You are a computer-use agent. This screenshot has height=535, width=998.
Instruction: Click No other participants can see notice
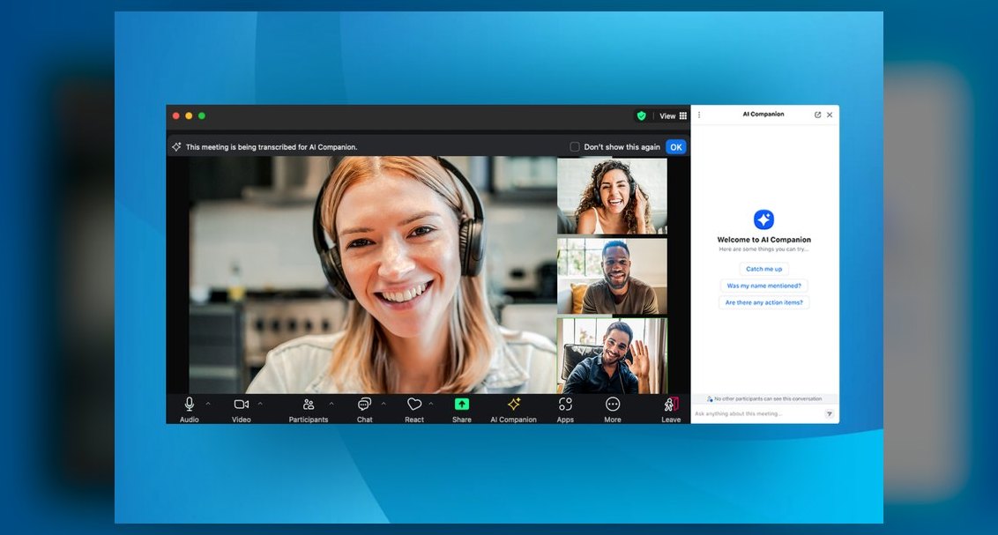(x=763, y=399)
